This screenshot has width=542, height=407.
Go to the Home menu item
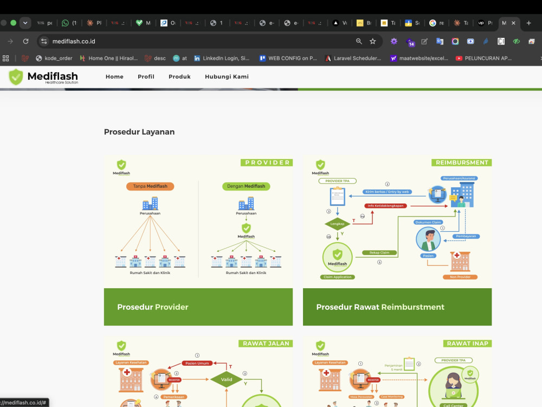point(114,77)
